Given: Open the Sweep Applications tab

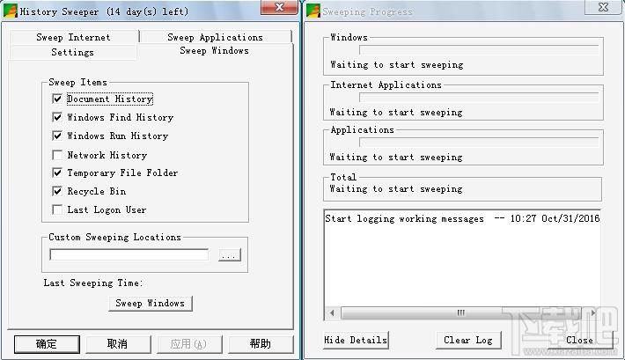Looking at the screenshot, I should pos(216,37).
